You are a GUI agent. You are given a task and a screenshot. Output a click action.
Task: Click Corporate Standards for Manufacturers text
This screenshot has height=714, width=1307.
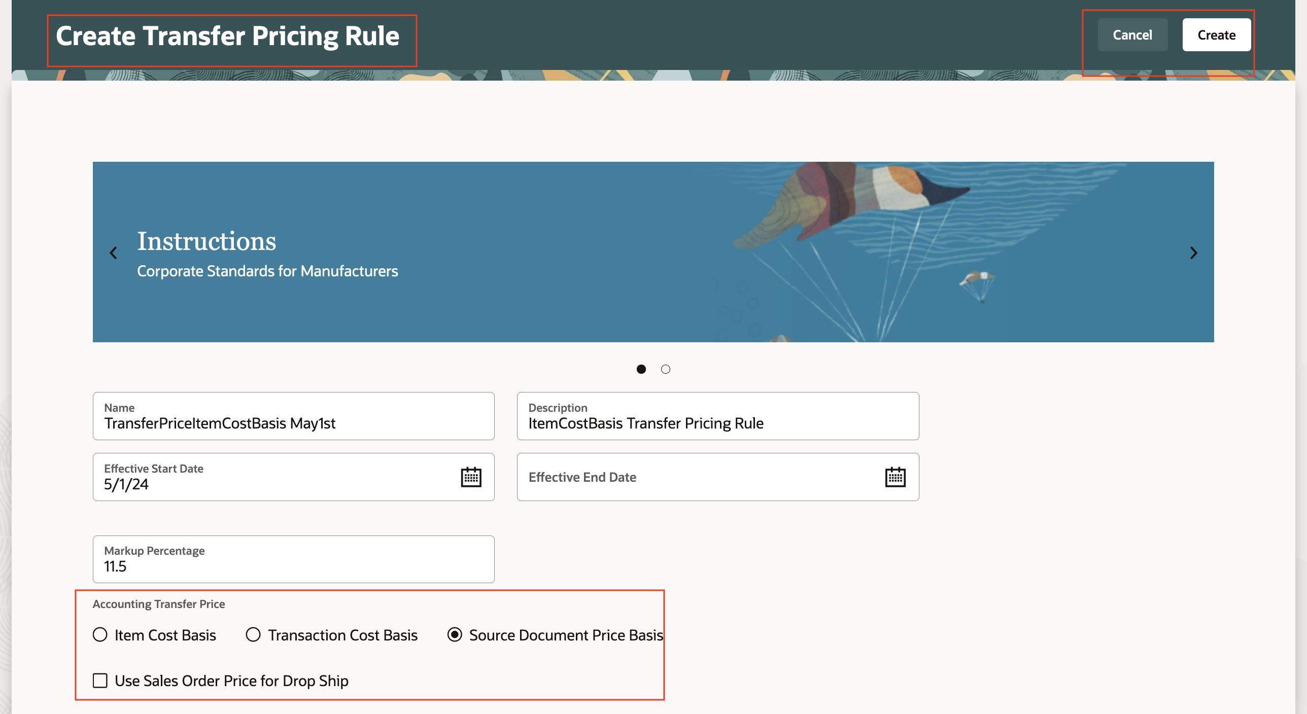(267, 271)
